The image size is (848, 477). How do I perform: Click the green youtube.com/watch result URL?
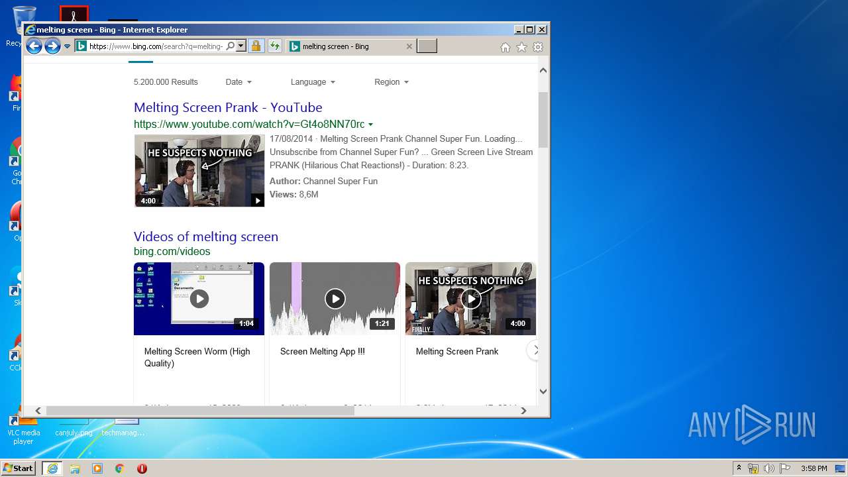249,125
